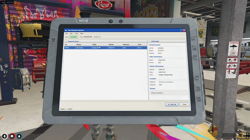The image size is (250, 140).
Task: Minimize the Tow Dispatch System window
Action: click(181, 30)
